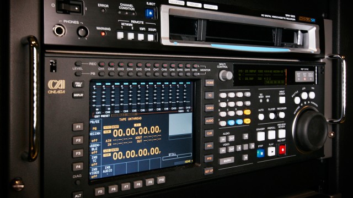Click the red REC/EDIT button
The width and height of the screenshot is (353, 198).
pyautogui.click(x=282, y=149)
